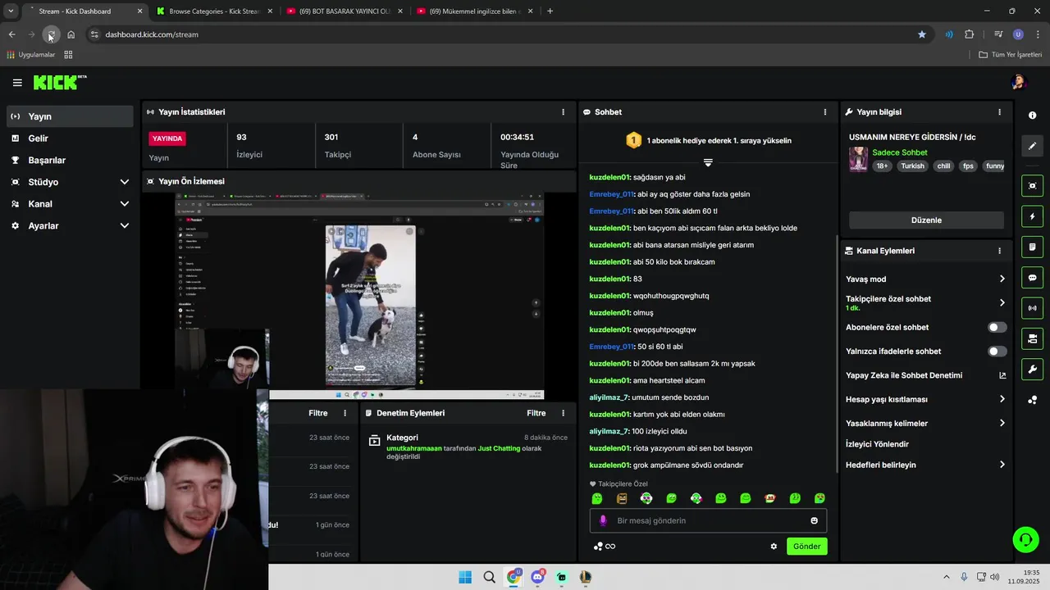Screen dimensions: 1050x590
Task: Click the Düzenle button
Action: point(926,220)
